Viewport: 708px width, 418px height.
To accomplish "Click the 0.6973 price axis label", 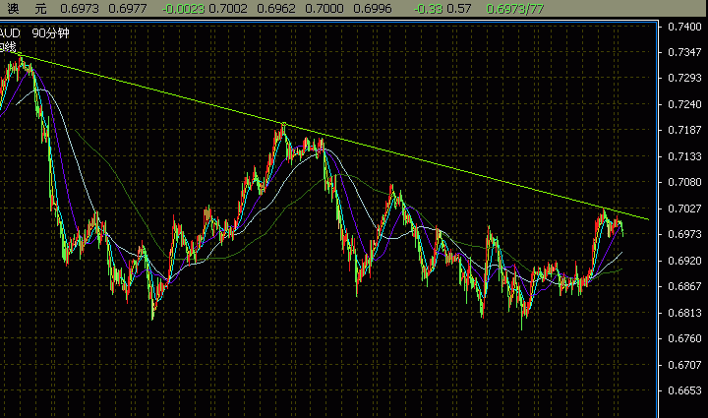I will point(684,234).
